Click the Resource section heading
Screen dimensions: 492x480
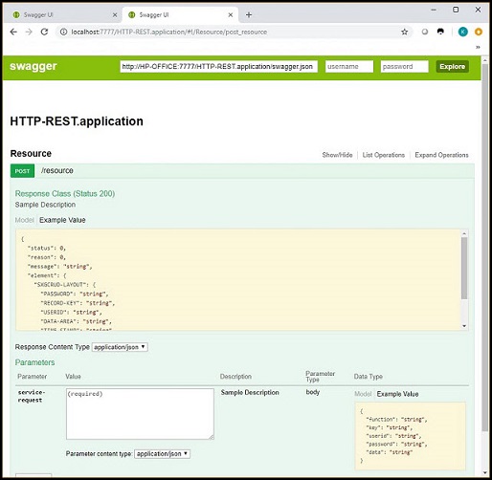31,154
